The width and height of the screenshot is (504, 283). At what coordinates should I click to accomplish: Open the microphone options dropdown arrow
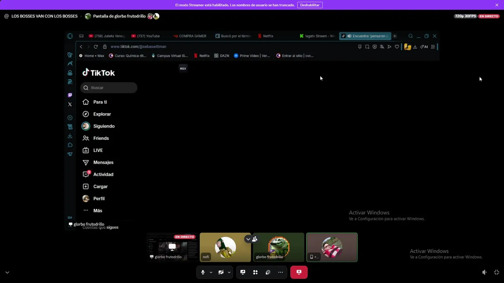point(211,272)
